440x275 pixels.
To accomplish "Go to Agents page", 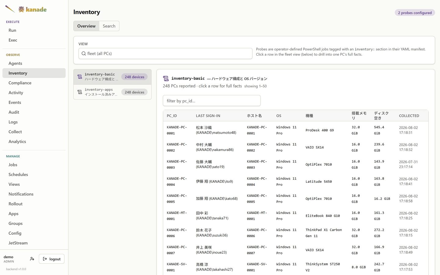I will 34,63.
